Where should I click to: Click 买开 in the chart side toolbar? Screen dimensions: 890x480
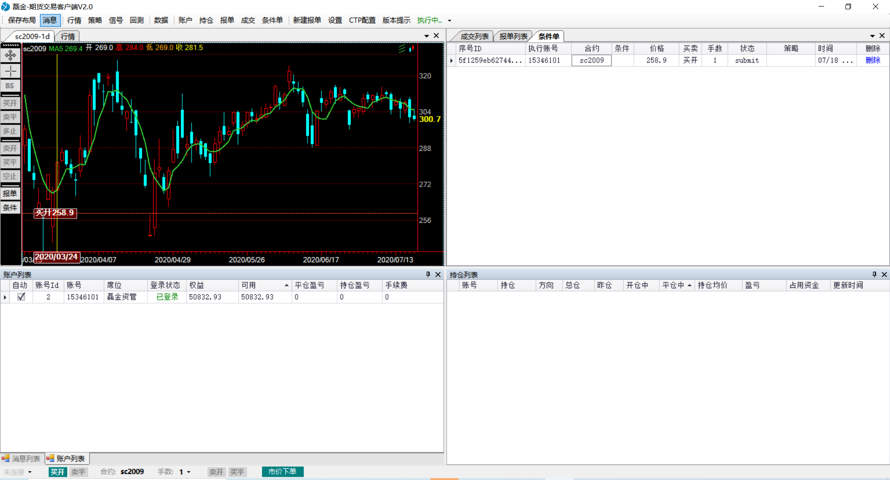(10, 103)
